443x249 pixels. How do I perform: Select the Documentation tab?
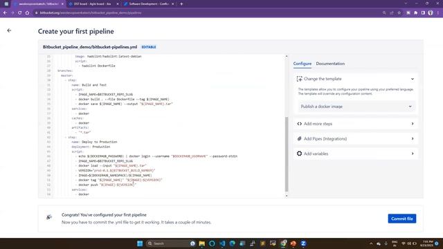pos(330,64)
